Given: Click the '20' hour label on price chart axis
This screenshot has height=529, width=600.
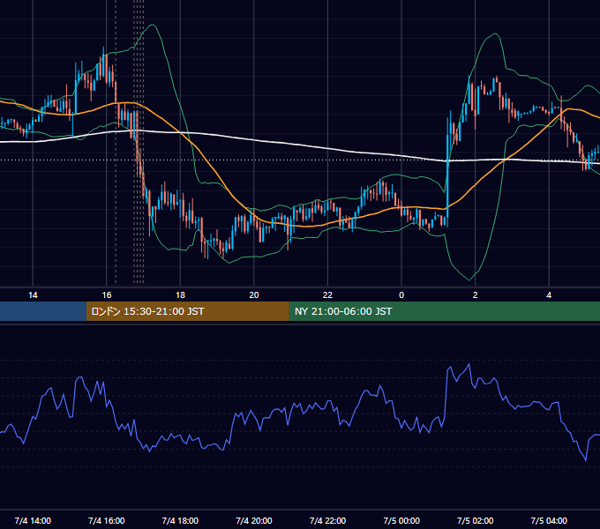Looking at the screenshot, I should click(254, 295).
